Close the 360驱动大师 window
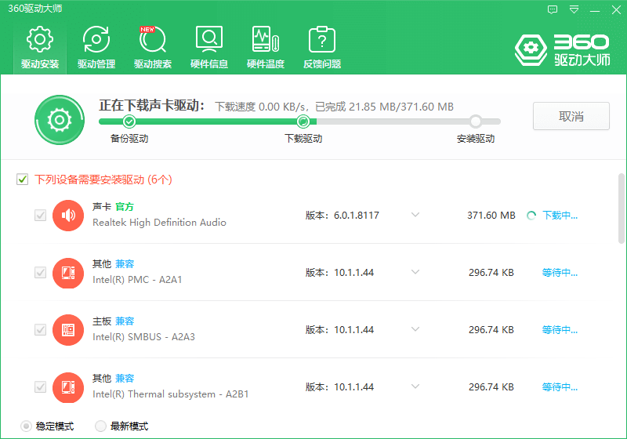The image size is (627, 439). click(616, 9)
